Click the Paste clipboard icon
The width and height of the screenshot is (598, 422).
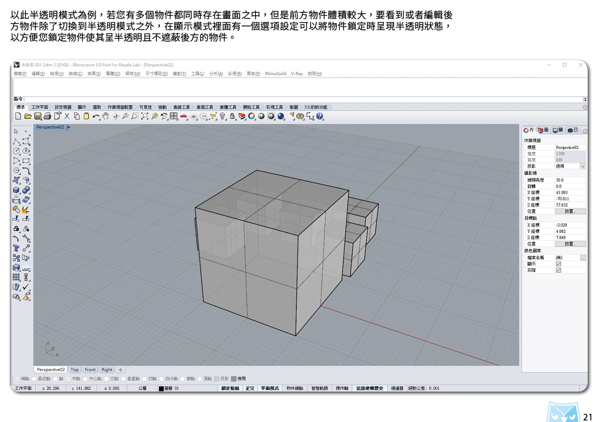(86, 116)
